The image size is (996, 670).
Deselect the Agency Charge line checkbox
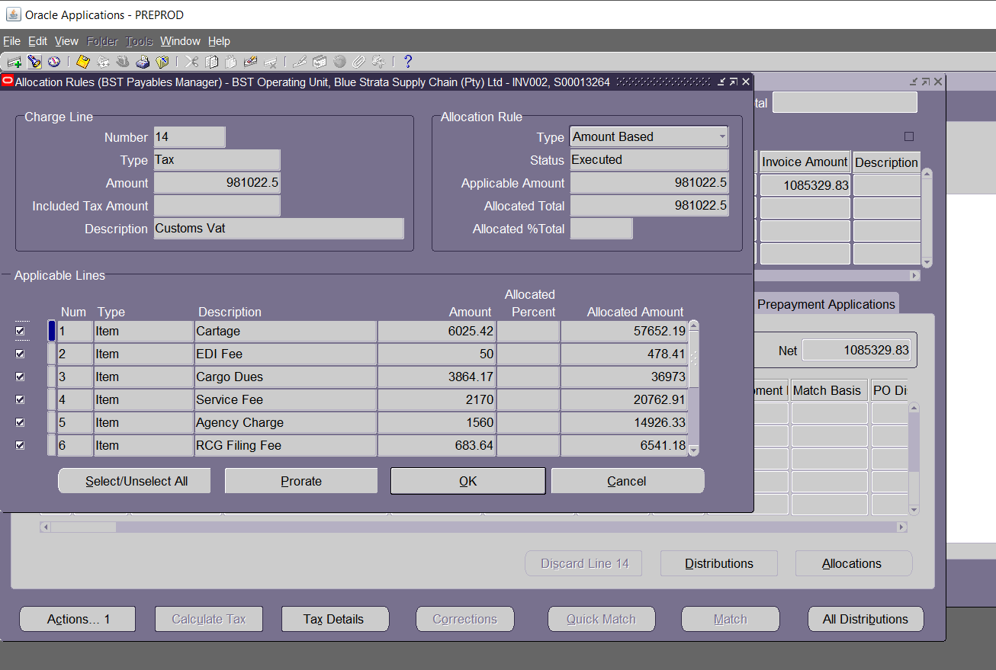pos(20,422)
